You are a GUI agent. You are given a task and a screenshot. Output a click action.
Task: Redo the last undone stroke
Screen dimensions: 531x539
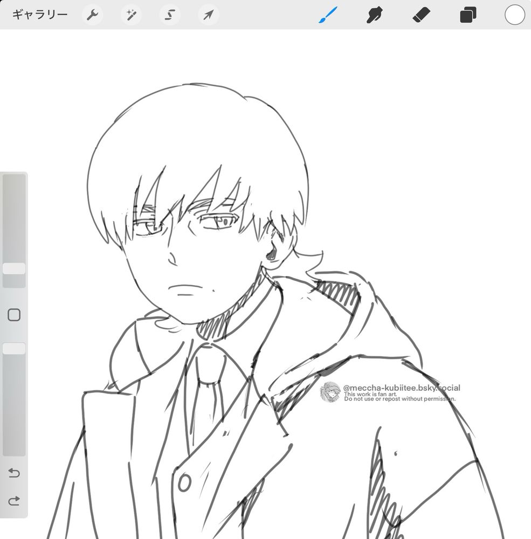coord(14,501)
